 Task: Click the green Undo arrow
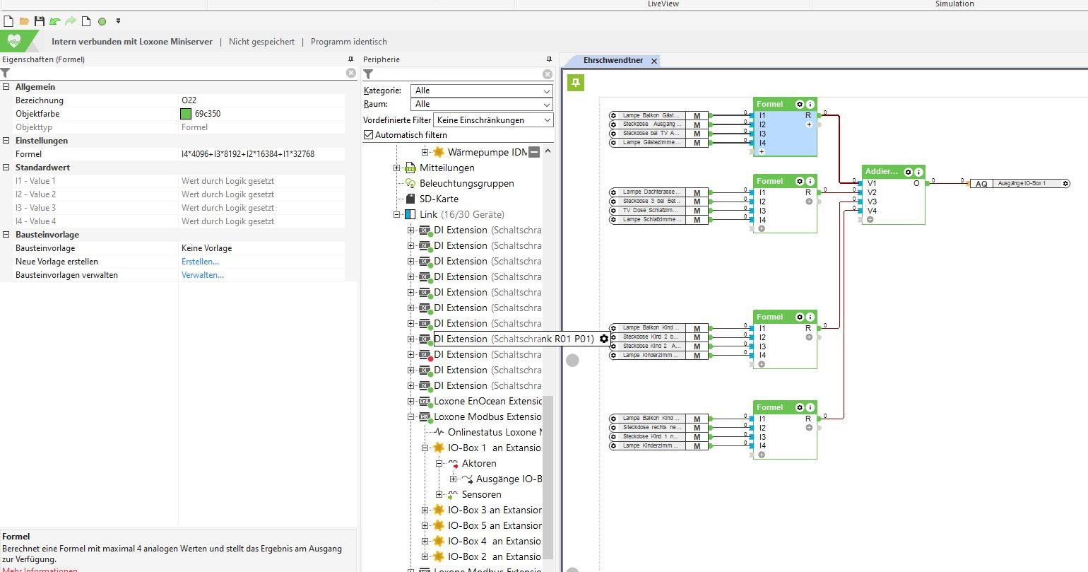point(54,21)
